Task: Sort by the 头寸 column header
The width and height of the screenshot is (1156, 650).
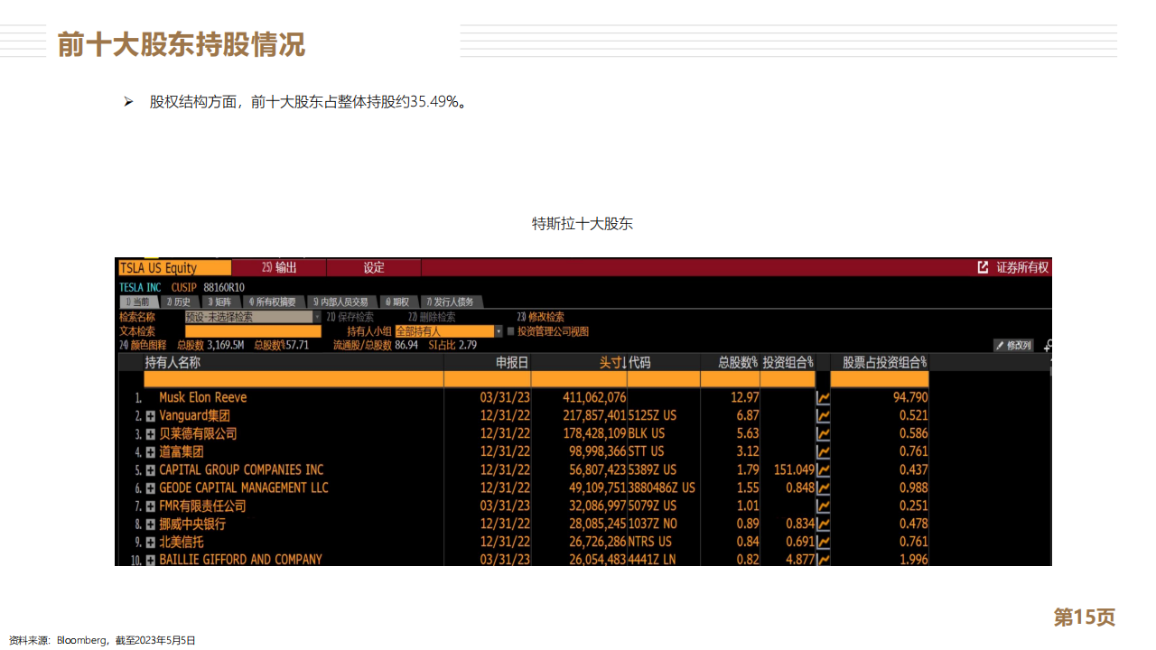Action: tap(614, 362)
